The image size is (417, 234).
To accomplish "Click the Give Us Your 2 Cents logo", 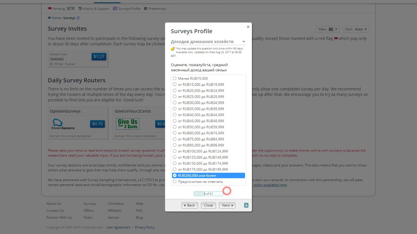I will 128,124.
